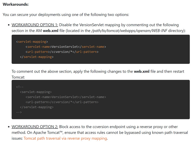Screen dimensions: 193x142
Task: Click the bold web.xml in first bullet
Action: 51,30
